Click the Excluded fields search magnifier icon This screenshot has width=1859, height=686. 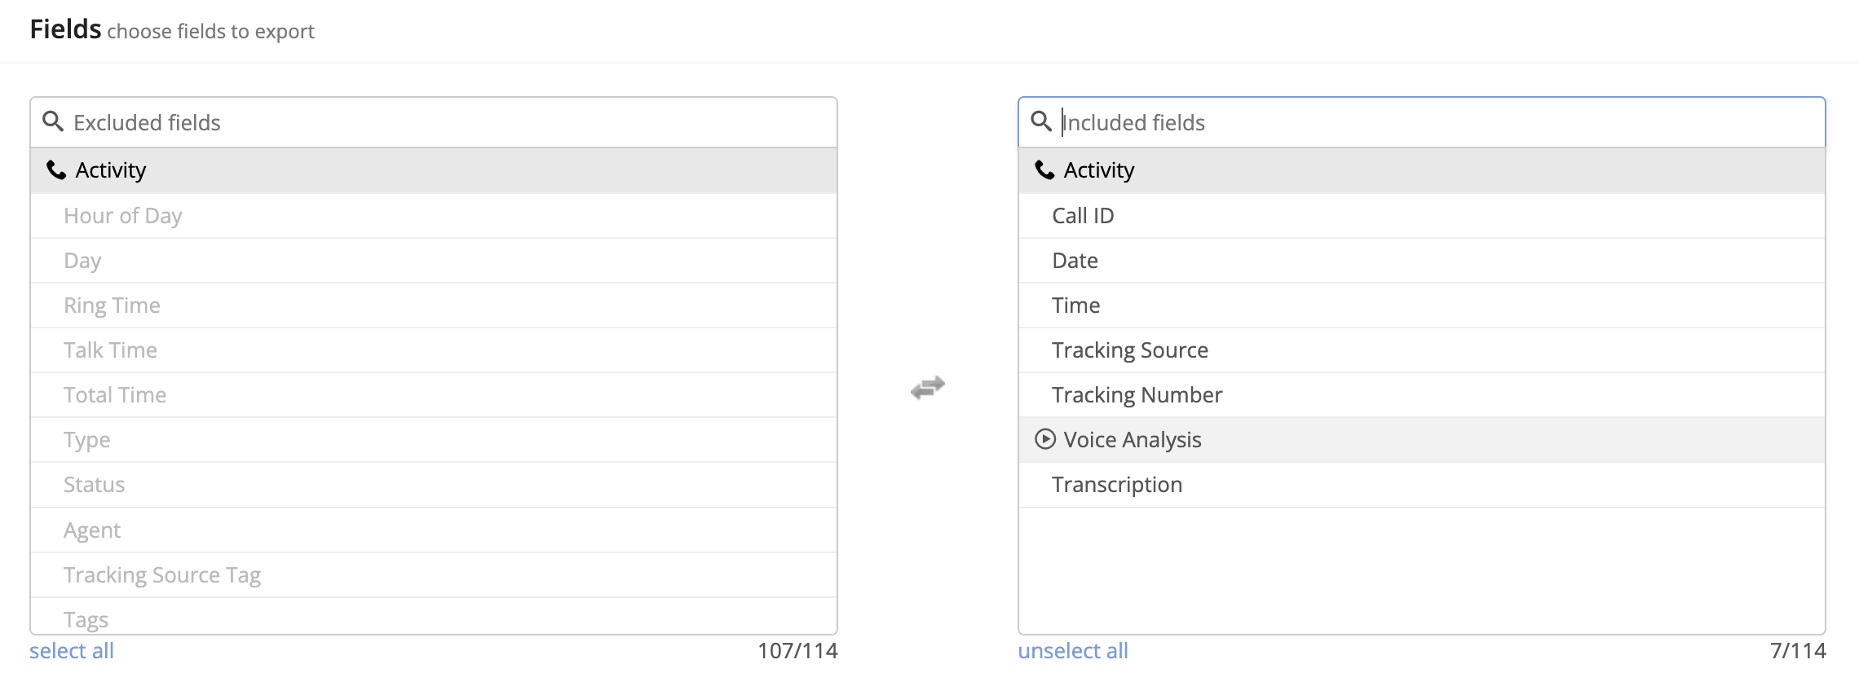pos(53,122)
